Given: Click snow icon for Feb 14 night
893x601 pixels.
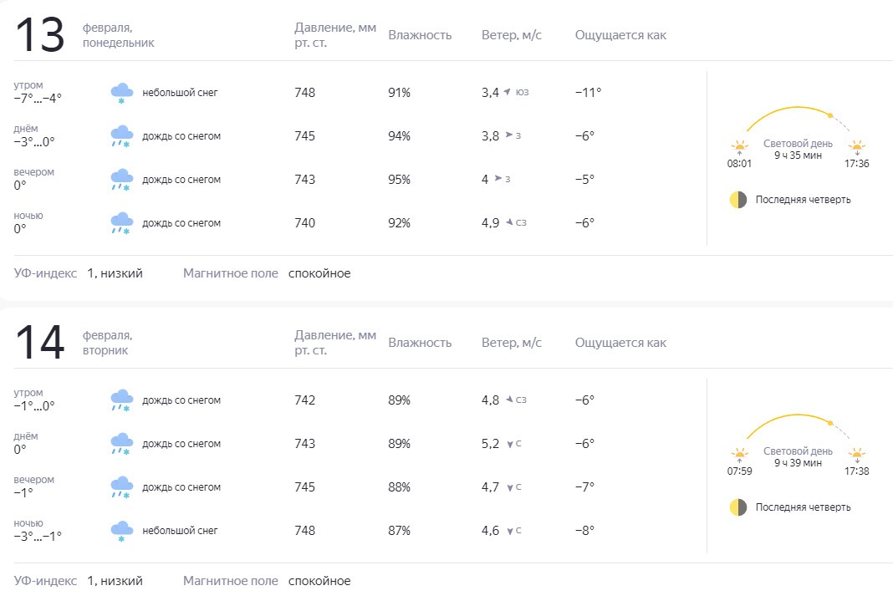Looking at the screenshot, I should [122, 531].
